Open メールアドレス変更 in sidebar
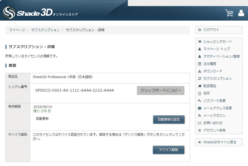The width and height of the screenshot is (248, 166). pyautogui.click(x=218, y=108)
